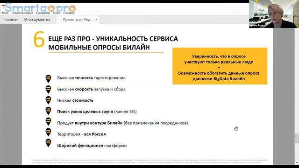The width and height of the screenshot is (299, 168).
Task: Click the Beeline pin icon beside Продукт внутри контура
Action: point(48,121)
